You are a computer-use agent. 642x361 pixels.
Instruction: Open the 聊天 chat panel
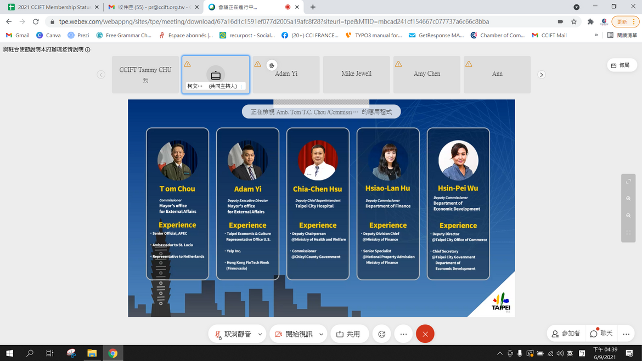[x=601, y=334]
